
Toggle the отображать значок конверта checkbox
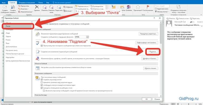pyautogui.click(x=42, y=85)
